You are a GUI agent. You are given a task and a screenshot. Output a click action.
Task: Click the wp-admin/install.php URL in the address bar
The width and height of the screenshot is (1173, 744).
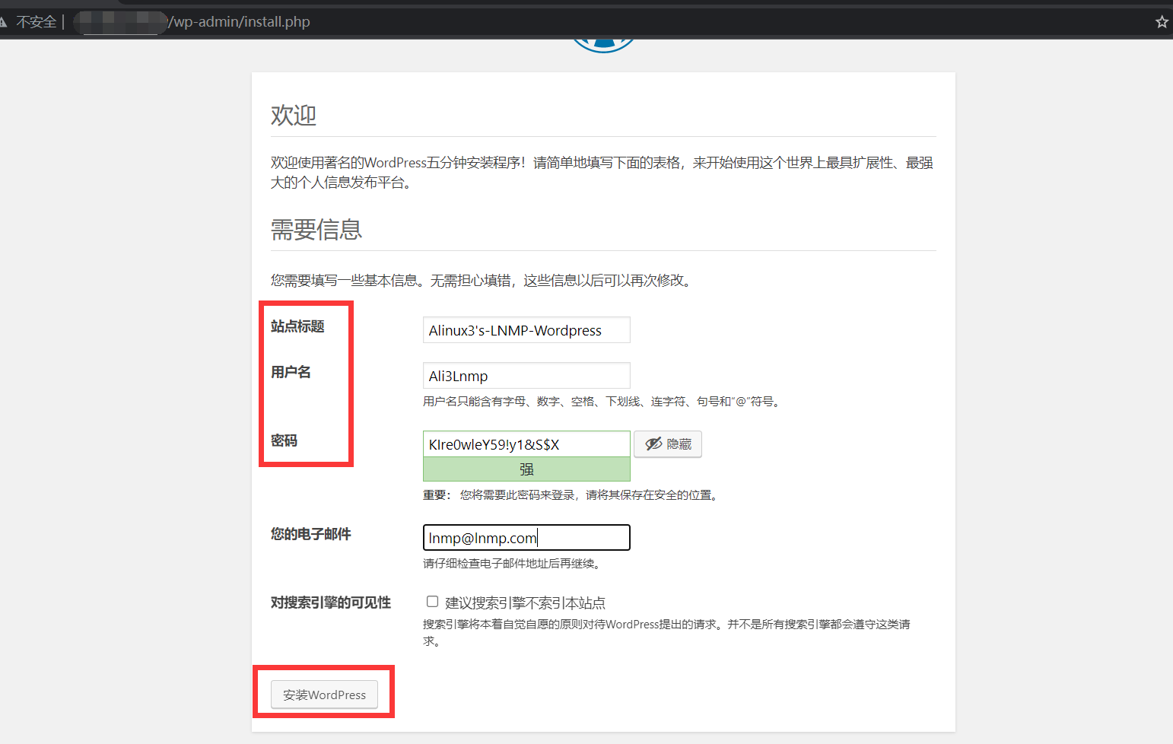pyautogui.click(x=239, y=22)
